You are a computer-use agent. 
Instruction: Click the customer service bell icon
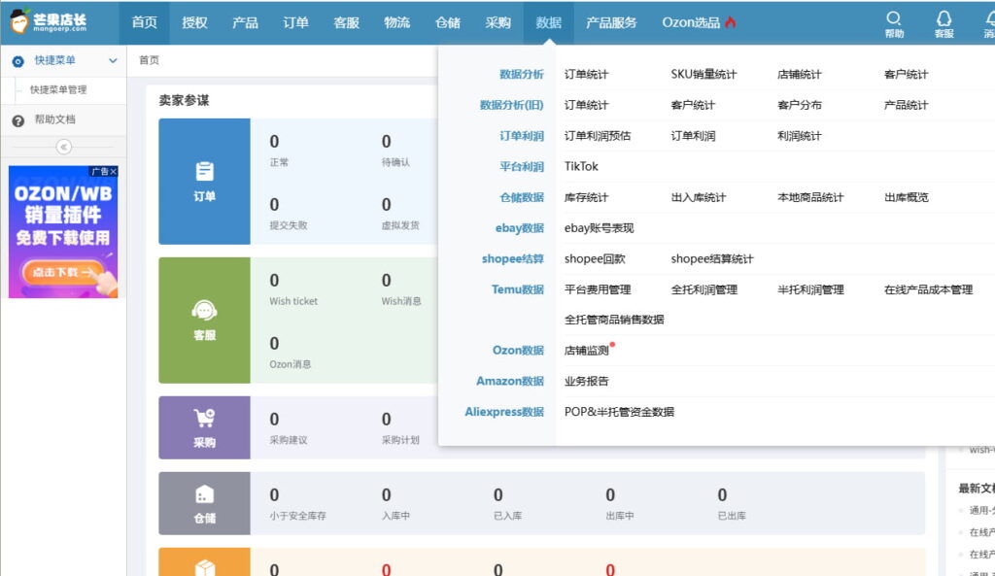943,19
